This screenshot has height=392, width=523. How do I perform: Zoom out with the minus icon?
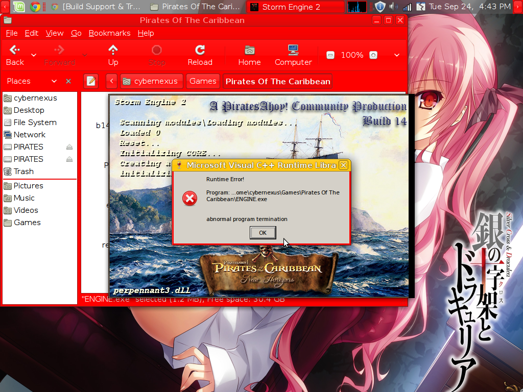(x=330, y=55)
